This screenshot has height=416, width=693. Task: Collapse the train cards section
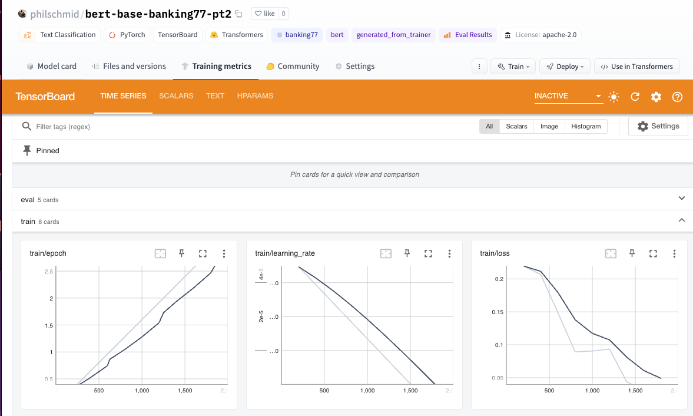click(681, 220)
